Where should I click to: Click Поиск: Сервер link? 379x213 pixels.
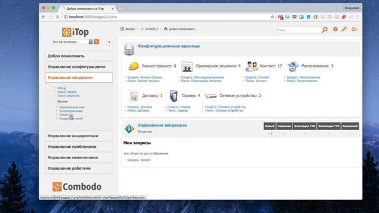pyautogui.click(x=177, y=111)
